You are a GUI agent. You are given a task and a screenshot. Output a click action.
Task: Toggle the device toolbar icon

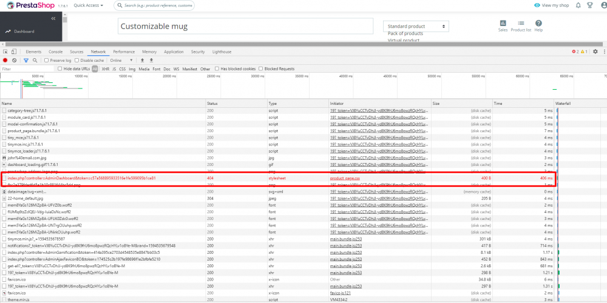point(15,52)
